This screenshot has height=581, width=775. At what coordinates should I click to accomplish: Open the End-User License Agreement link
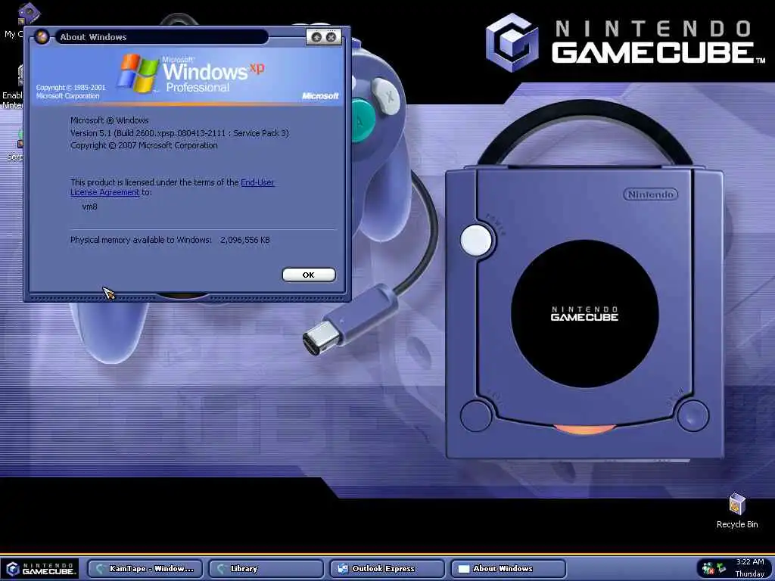tap(172, 188)
